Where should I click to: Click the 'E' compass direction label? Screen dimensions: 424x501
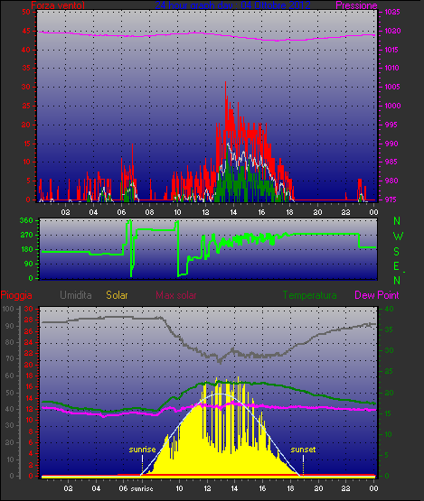coord(396,266)
